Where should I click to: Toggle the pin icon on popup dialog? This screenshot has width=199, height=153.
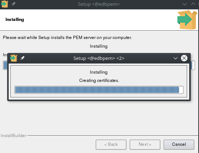coord(22,58)
